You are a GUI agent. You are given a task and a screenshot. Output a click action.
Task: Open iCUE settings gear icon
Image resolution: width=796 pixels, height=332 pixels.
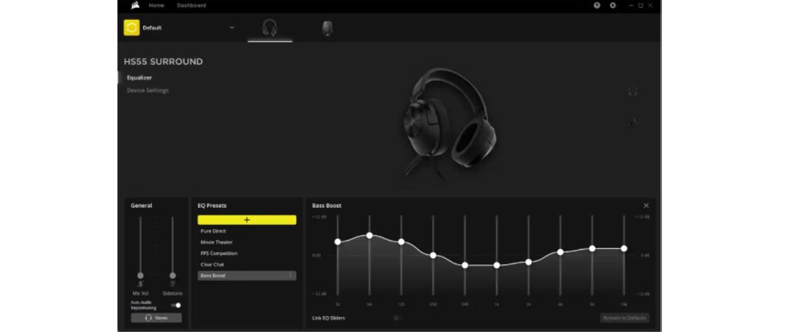point(613,5)
